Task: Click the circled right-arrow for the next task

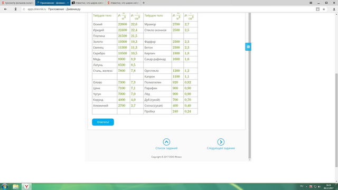Action: pyautogui.click(x=221, y=142)
